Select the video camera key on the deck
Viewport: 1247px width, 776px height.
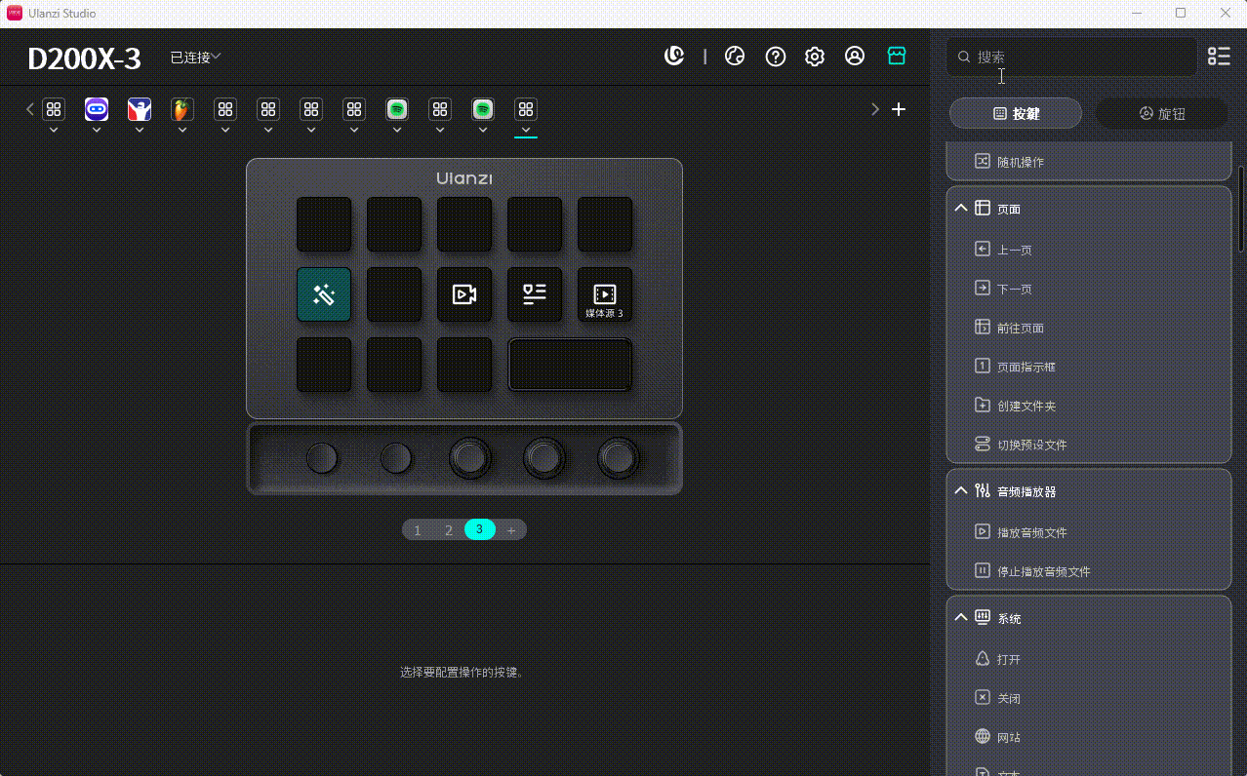click(x=464, y=294)
